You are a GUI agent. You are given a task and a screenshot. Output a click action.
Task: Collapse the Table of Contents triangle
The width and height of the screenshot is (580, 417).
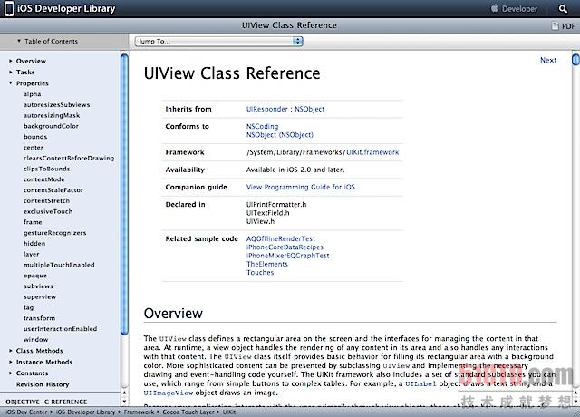coord(19,41)
